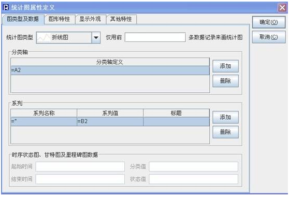The width and height of the screenshot is (290, 197).
Task: Open the 图形特性 tab
Action: pyautogui.click(x=60, y=19)
